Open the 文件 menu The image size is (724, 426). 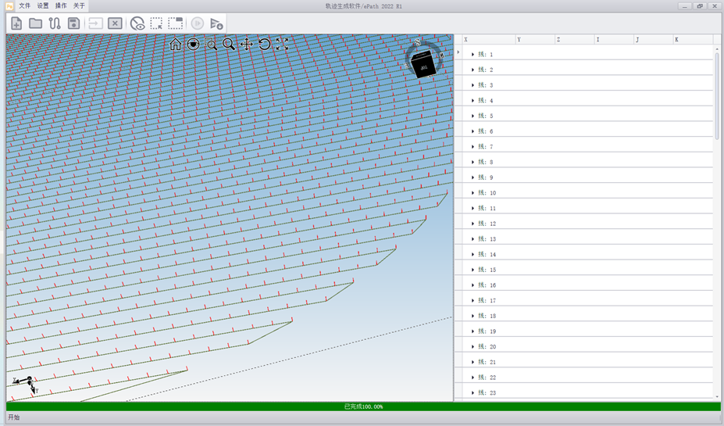pos(24,5)
